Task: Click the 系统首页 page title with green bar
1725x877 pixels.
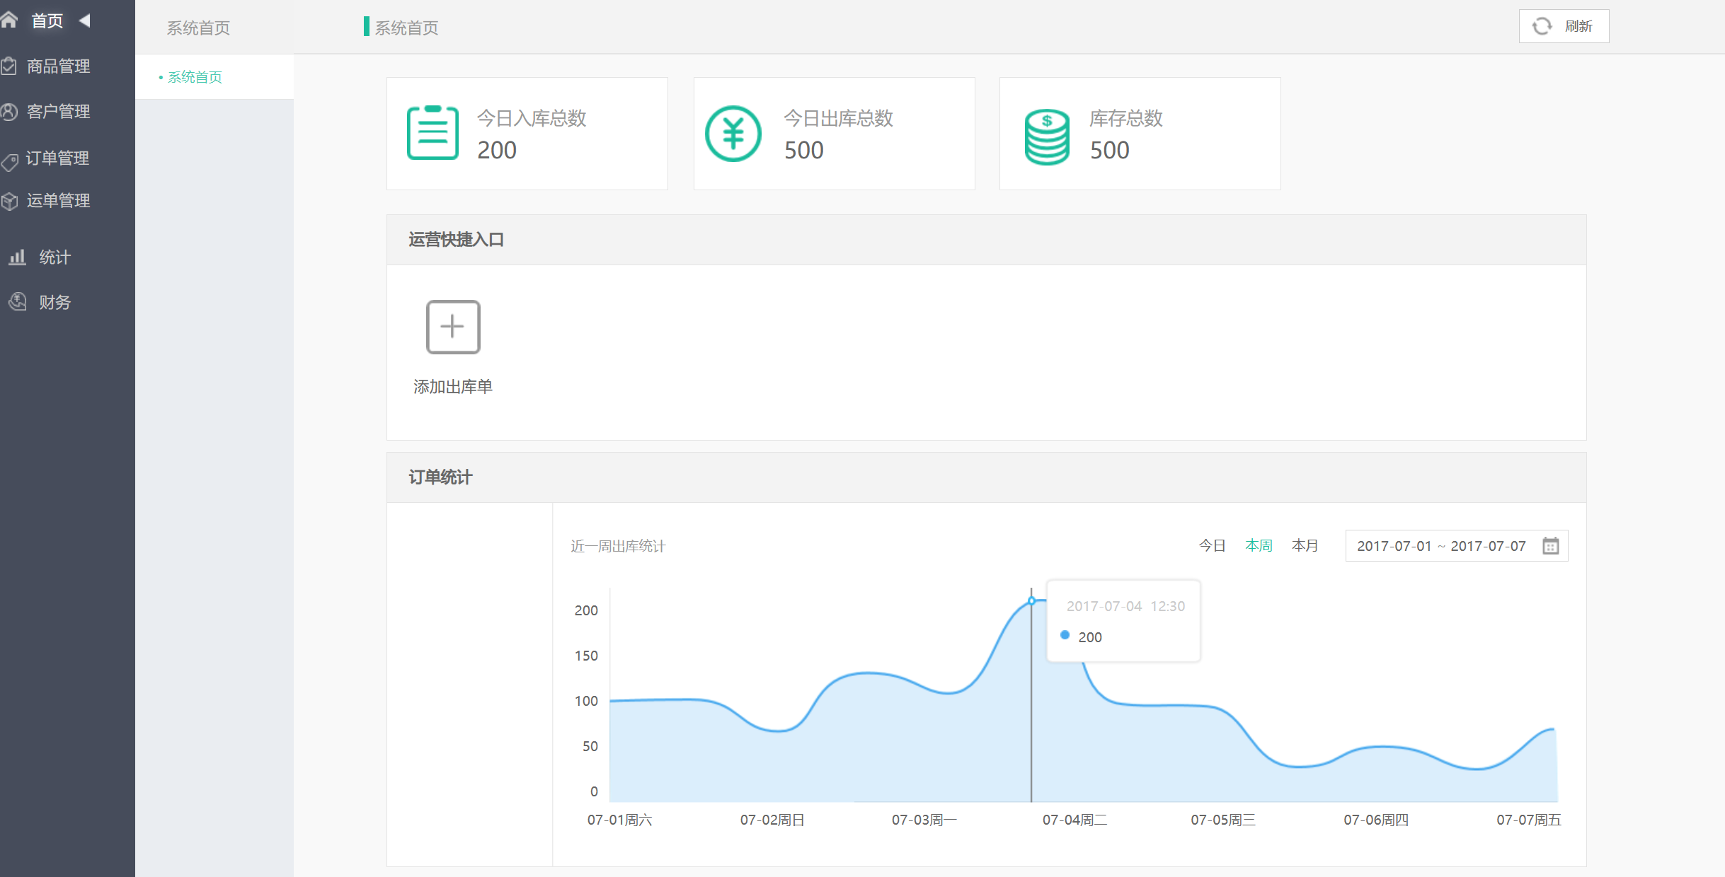Action: 401,28
